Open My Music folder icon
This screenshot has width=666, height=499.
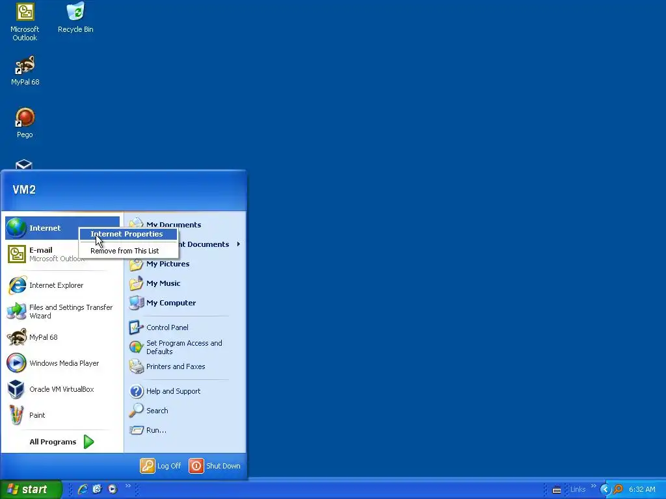(137, 283)
